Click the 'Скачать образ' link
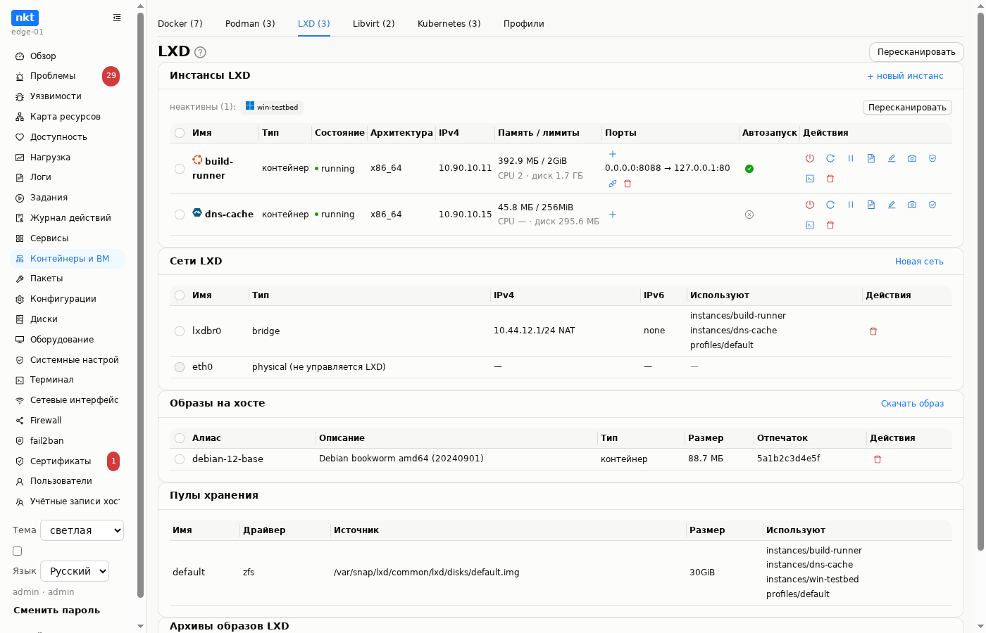 coord(912,404)
